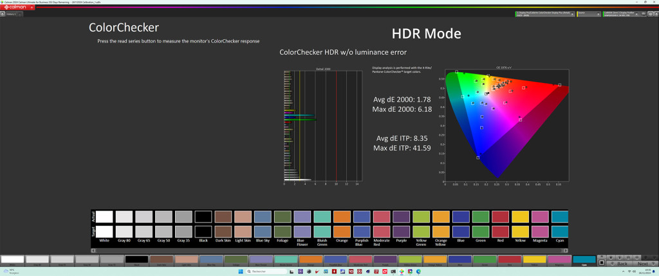Open the Calman logo menu

(x=17, y=7)
